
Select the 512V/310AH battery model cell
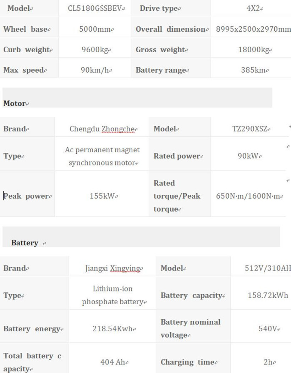pyautogui.click(x=268, y=268)
